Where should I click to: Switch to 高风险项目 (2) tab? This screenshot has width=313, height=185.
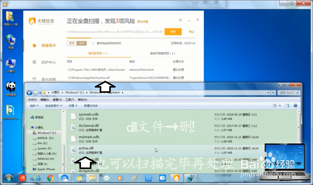click(98, 53)
